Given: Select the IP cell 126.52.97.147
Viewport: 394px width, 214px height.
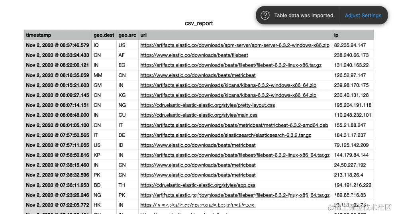Looking at the screenshot, I should point(353,75).
